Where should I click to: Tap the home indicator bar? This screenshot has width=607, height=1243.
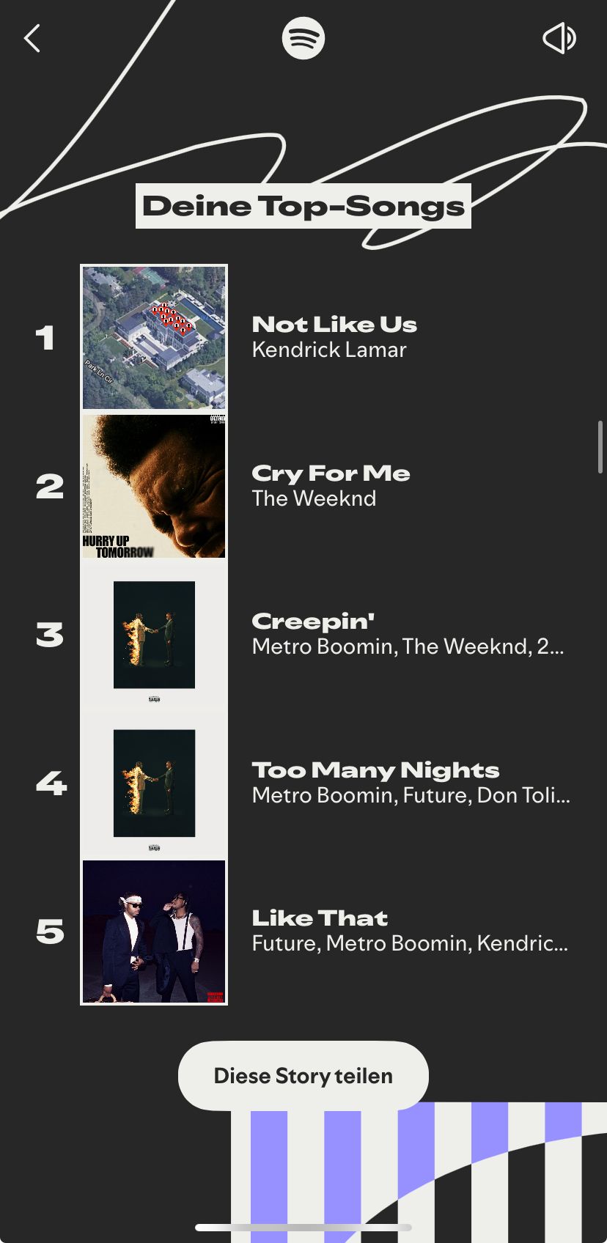pyautogui.click(x=303, y=1228)
